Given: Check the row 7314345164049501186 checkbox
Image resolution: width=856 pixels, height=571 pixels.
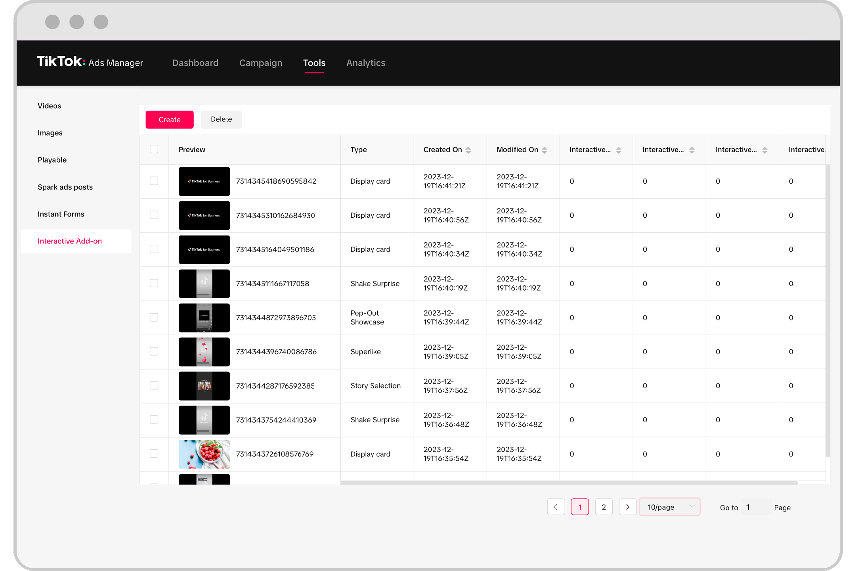Looking at the screenshot, I should click(154, 249).
